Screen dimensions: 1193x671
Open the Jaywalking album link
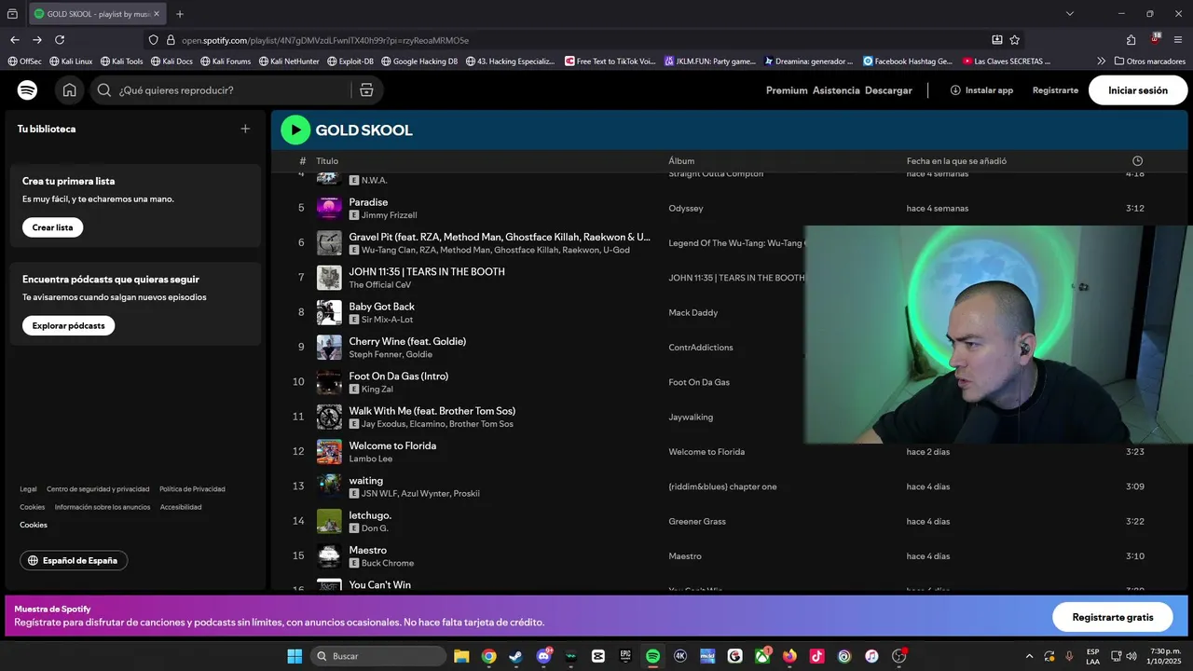click(x=691, y=417)
